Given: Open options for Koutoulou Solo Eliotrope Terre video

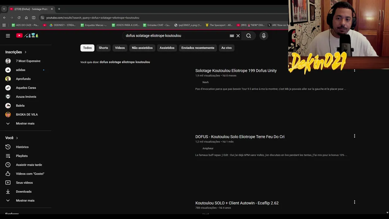Looking at the screenshot, I should tap(354, 136).
